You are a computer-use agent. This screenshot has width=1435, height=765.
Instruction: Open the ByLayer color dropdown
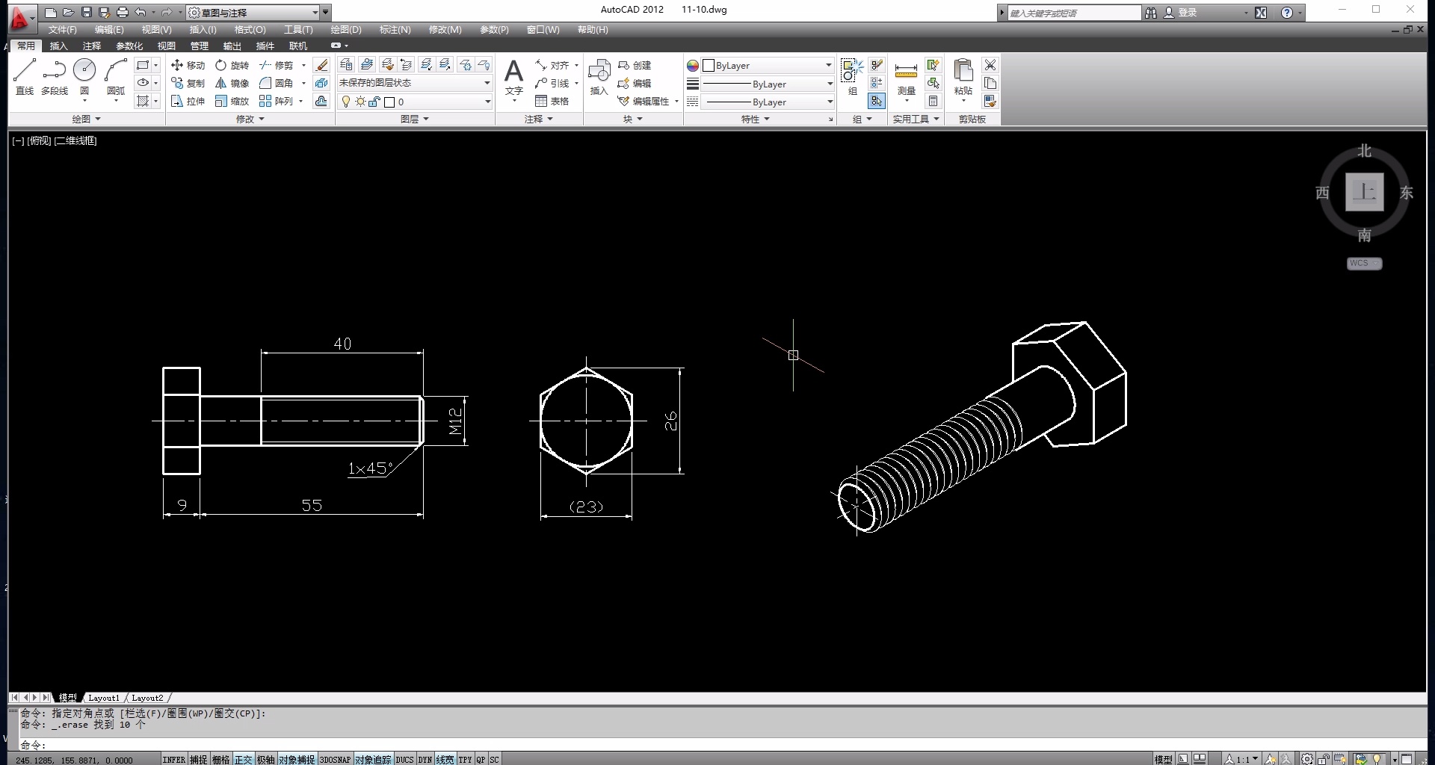(x=768, y=66)
